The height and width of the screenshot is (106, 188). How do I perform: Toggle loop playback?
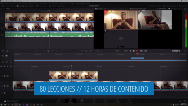point(146,51)
